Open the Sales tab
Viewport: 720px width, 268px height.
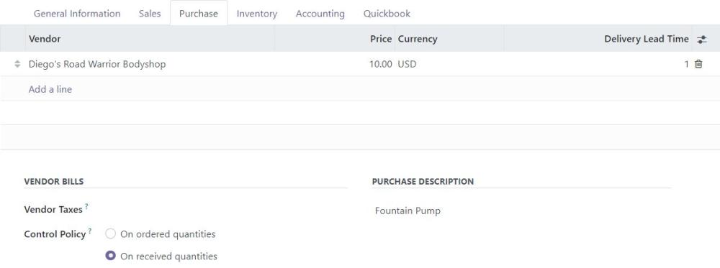(150, 13)
